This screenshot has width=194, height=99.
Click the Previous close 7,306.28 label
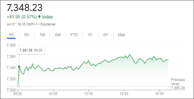coord(178,84)
